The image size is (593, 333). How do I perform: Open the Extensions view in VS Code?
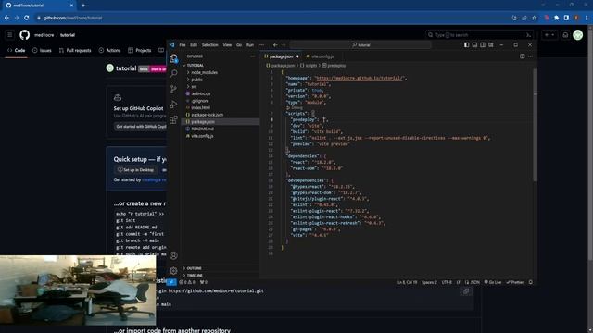click(173, 119)
